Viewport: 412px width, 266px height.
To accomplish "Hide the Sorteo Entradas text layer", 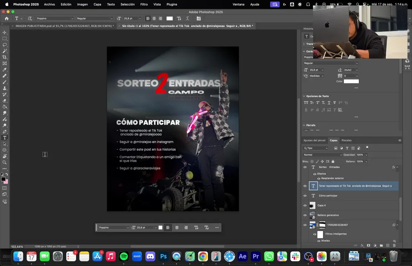I will (305, 167).
